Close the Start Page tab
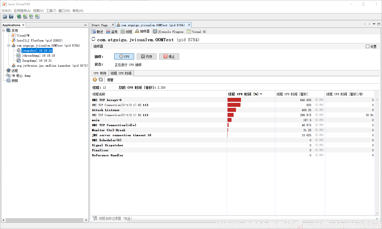This screenshot has width=382, height=229. [113, 25]
